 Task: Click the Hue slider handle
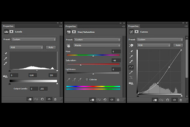coord(93,56)
